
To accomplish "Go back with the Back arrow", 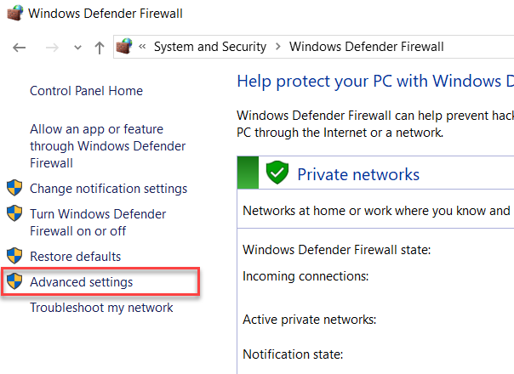I will point(20,48).
